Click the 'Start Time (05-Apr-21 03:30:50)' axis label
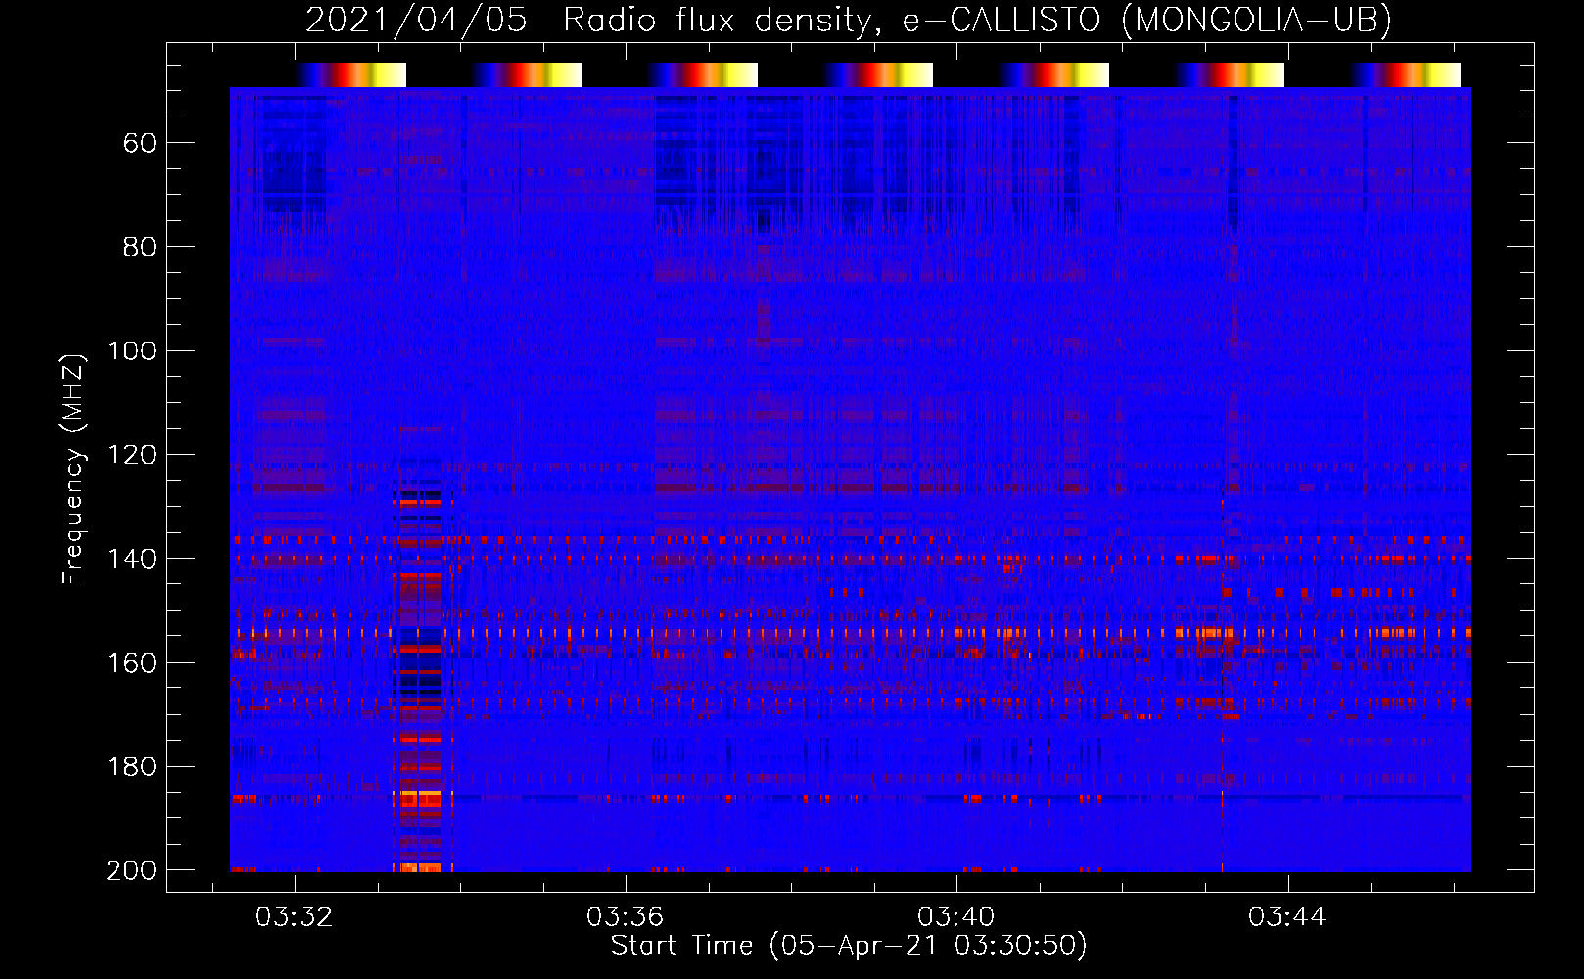 point(849,946)
